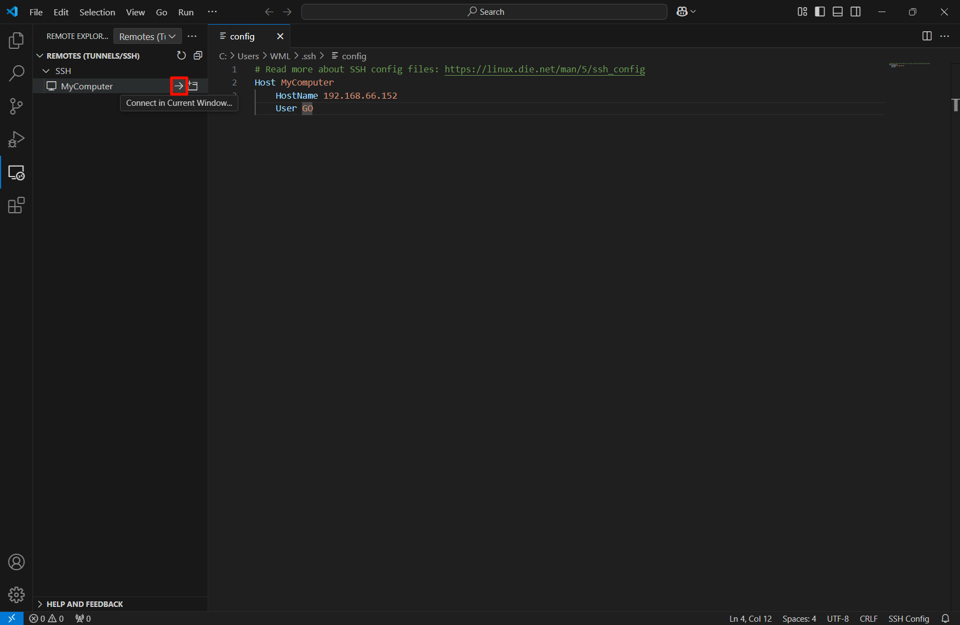Collapse the SSH tree node
The width and height of the screenshot is (960, 625).
coord(46,71)
